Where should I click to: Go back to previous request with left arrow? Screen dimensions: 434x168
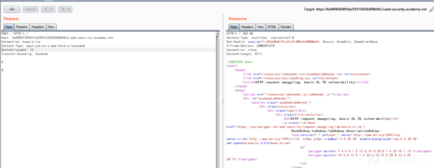46,9
